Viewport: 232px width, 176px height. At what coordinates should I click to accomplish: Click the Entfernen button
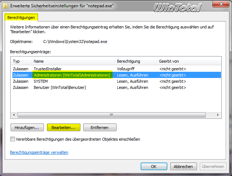point(100,128)
